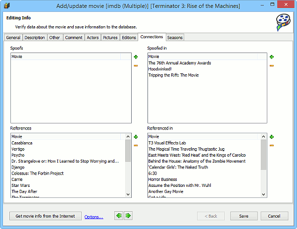Add a movie to the Spoofs list
Screen dimensions: 297x229
click(x=136, y=57)
